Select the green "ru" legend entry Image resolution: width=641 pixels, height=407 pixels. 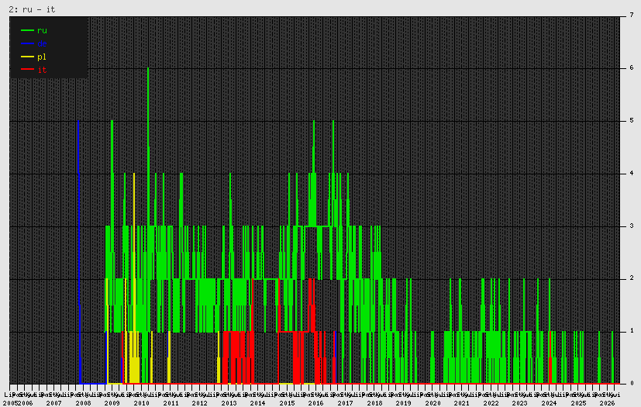click(x=34, y=30)
